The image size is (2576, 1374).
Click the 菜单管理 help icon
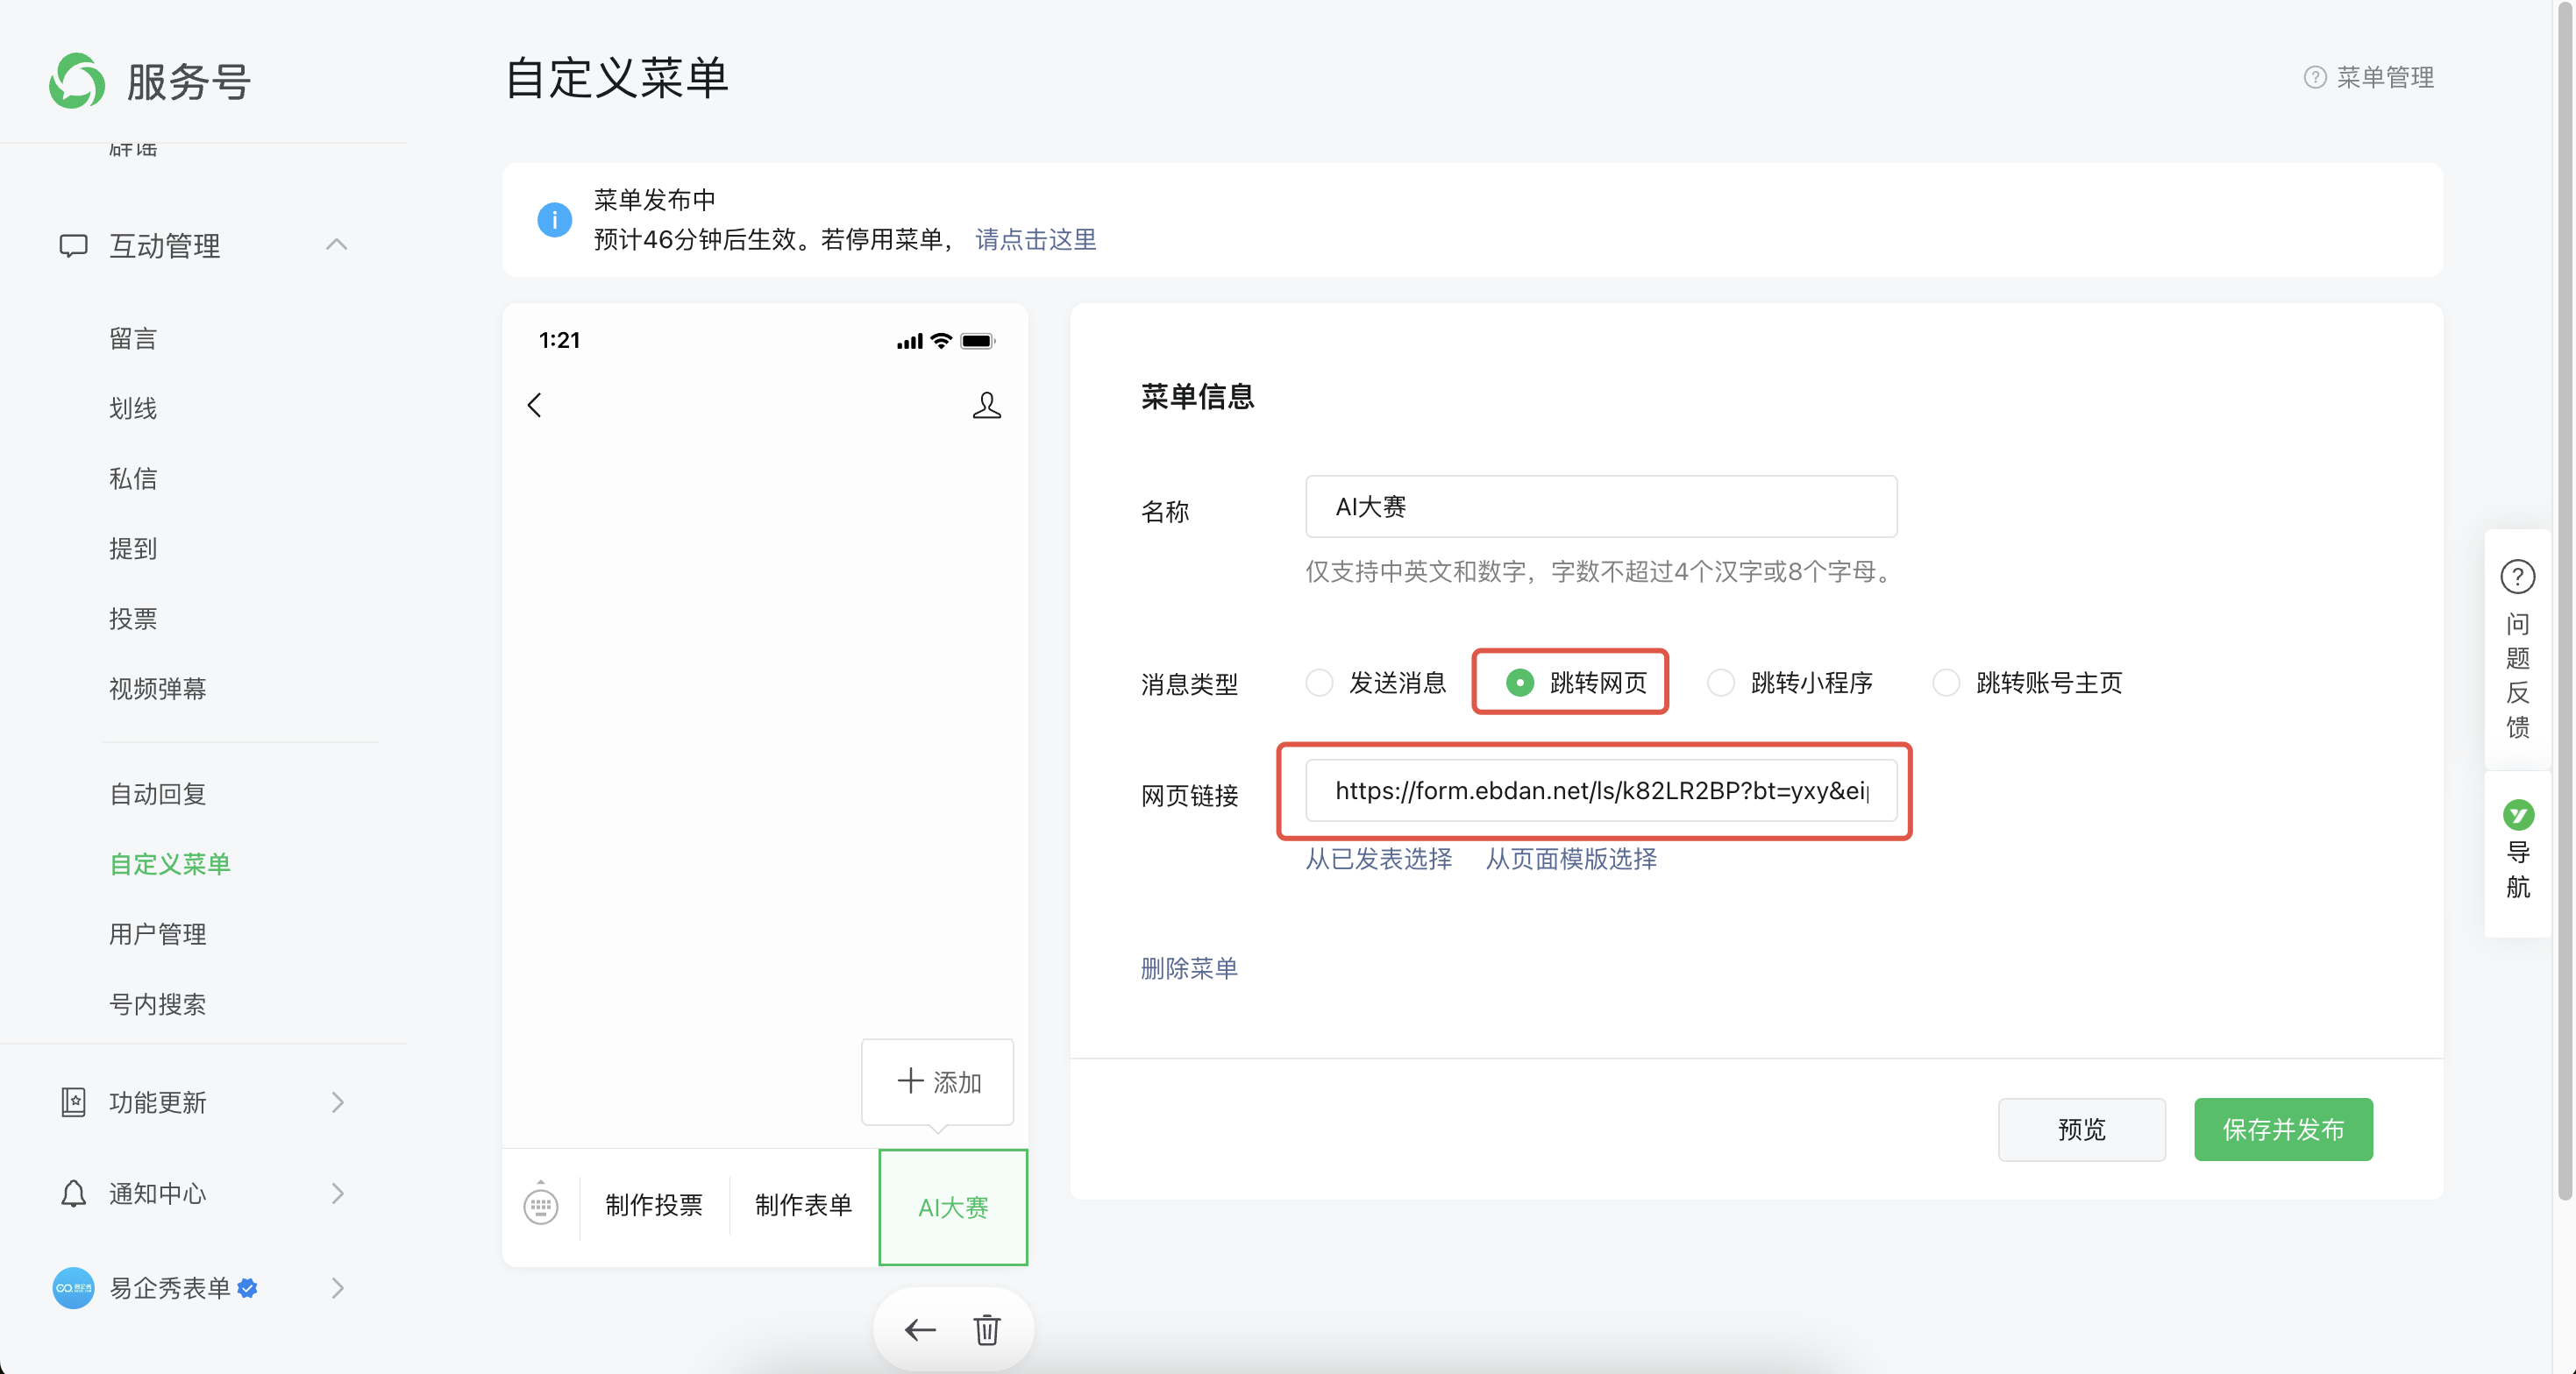(2314, 77)
